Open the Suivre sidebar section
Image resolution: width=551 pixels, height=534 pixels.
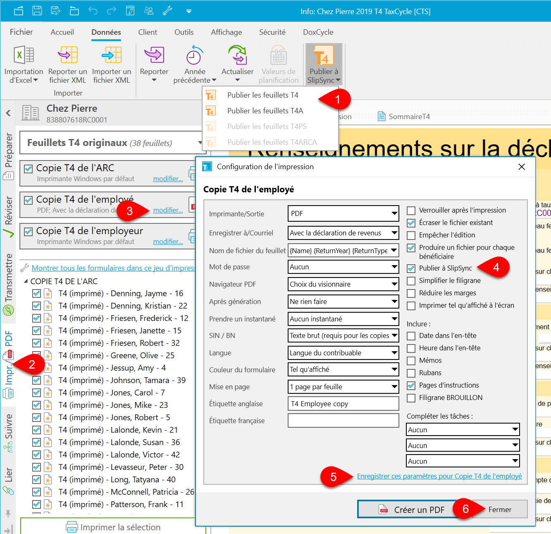pos(8,433)
